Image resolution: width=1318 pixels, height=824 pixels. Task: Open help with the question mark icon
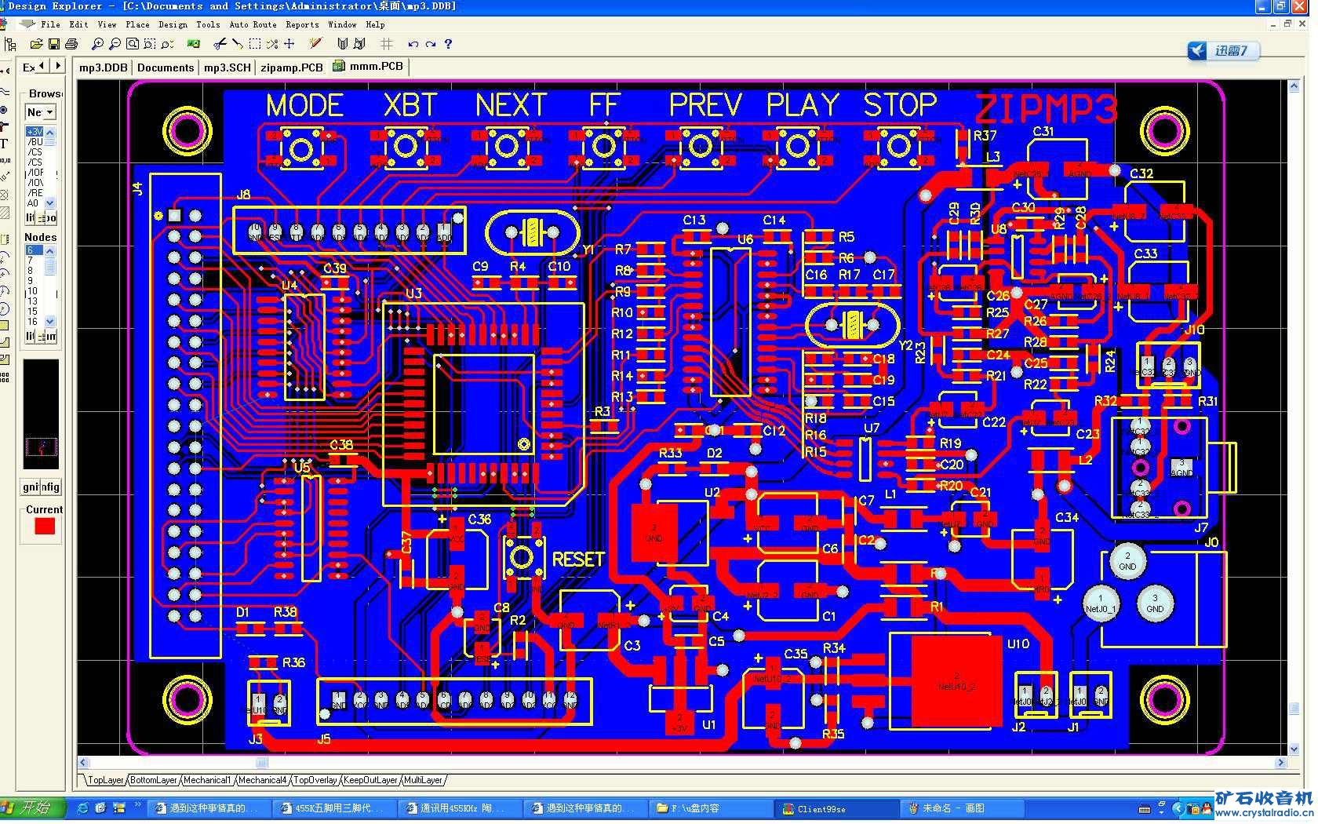point(449,45)
